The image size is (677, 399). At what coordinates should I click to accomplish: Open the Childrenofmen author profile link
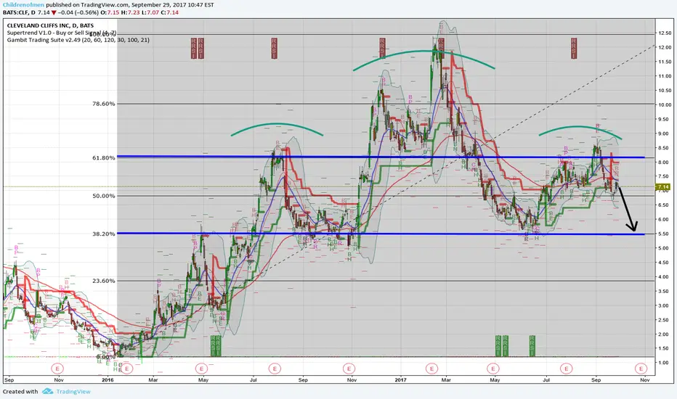click(x=23, y=5)
